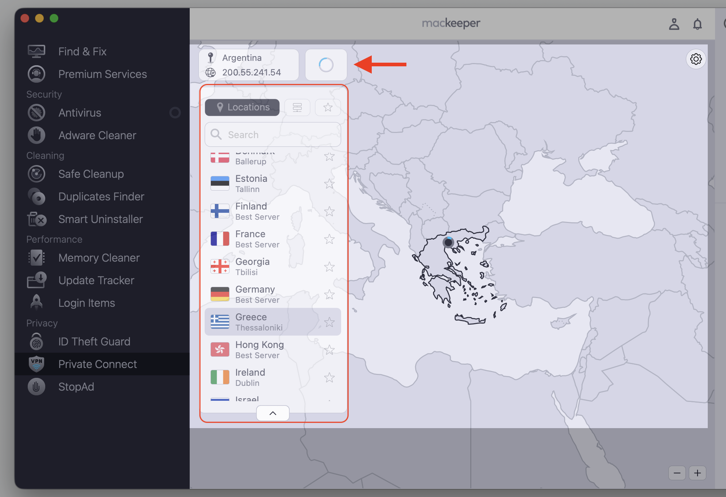Click the location Search field
Screen dimensions: 726x497
(x=273, y=134)
